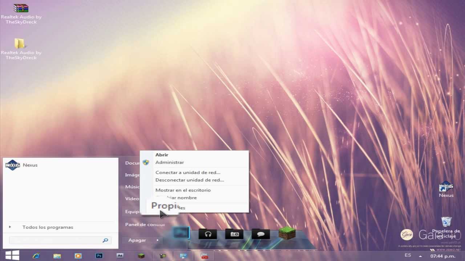Click the search magnifier icon
Image resolution: width=465 pixels, height=261 pixels.
[x=105, y=240]
